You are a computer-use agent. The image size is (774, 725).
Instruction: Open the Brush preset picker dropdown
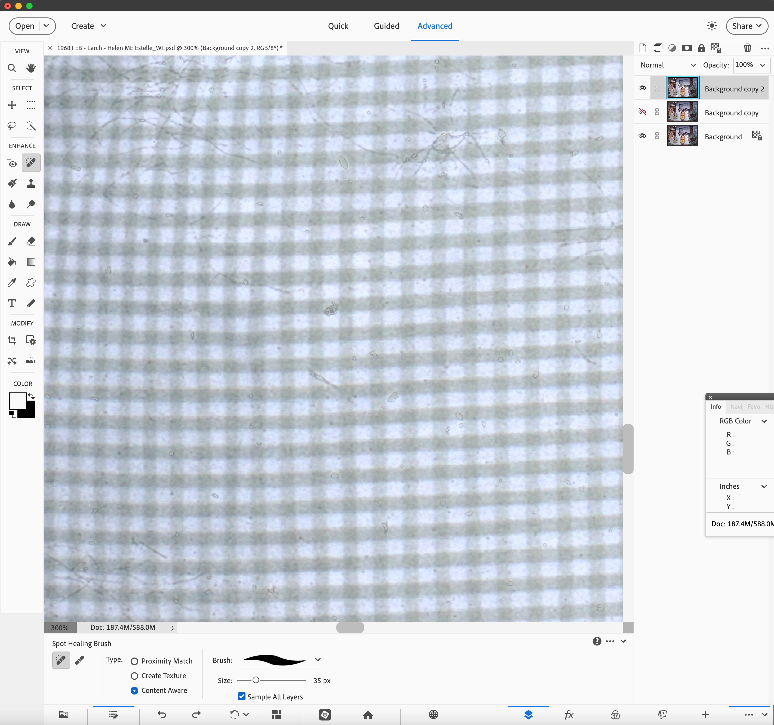pyautogui.click(x=318, y=660)
